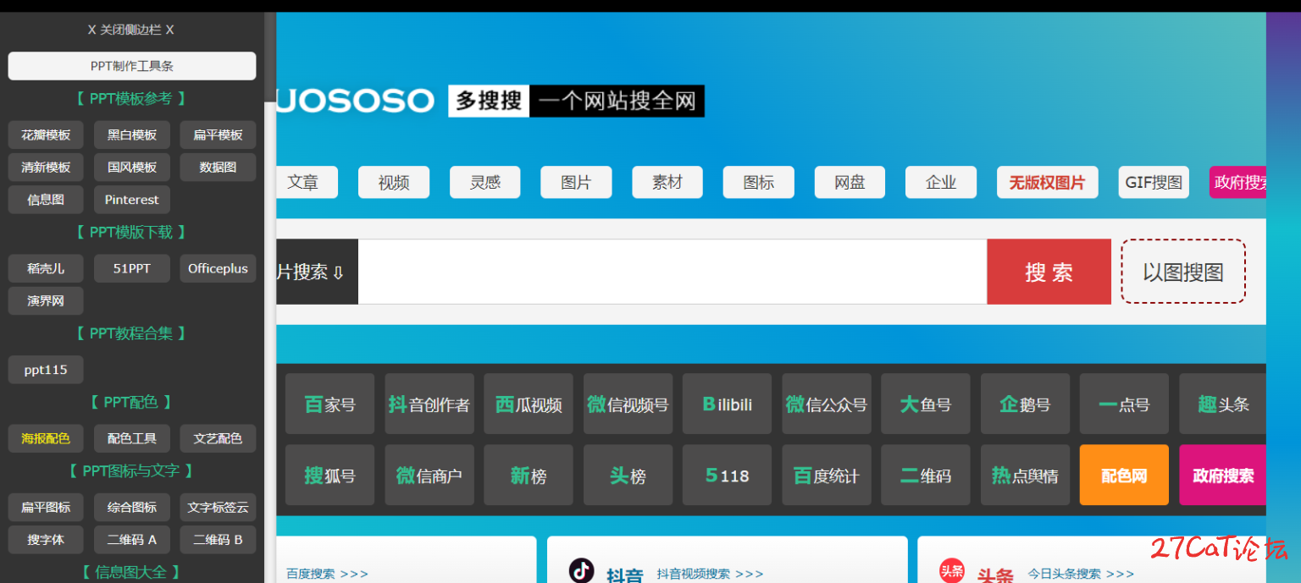Click the orange 配色网 tile
The image size is (1301, 583).
tap(1124, 475)
